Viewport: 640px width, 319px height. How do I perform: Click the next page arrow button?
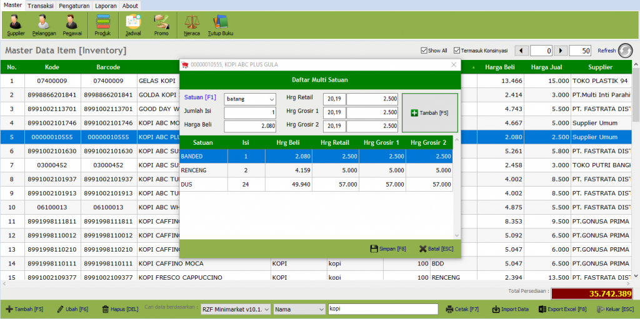pos(561,51)
